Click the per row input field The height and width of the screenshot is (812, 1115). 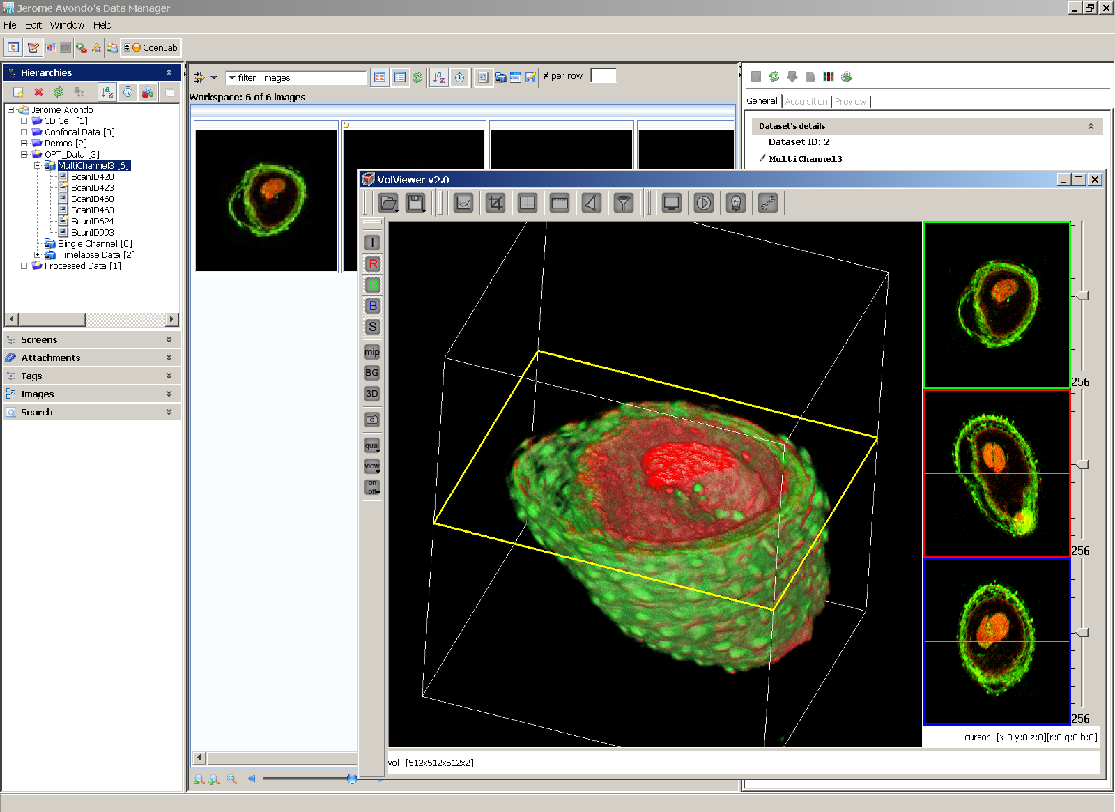tap(603, 76)
